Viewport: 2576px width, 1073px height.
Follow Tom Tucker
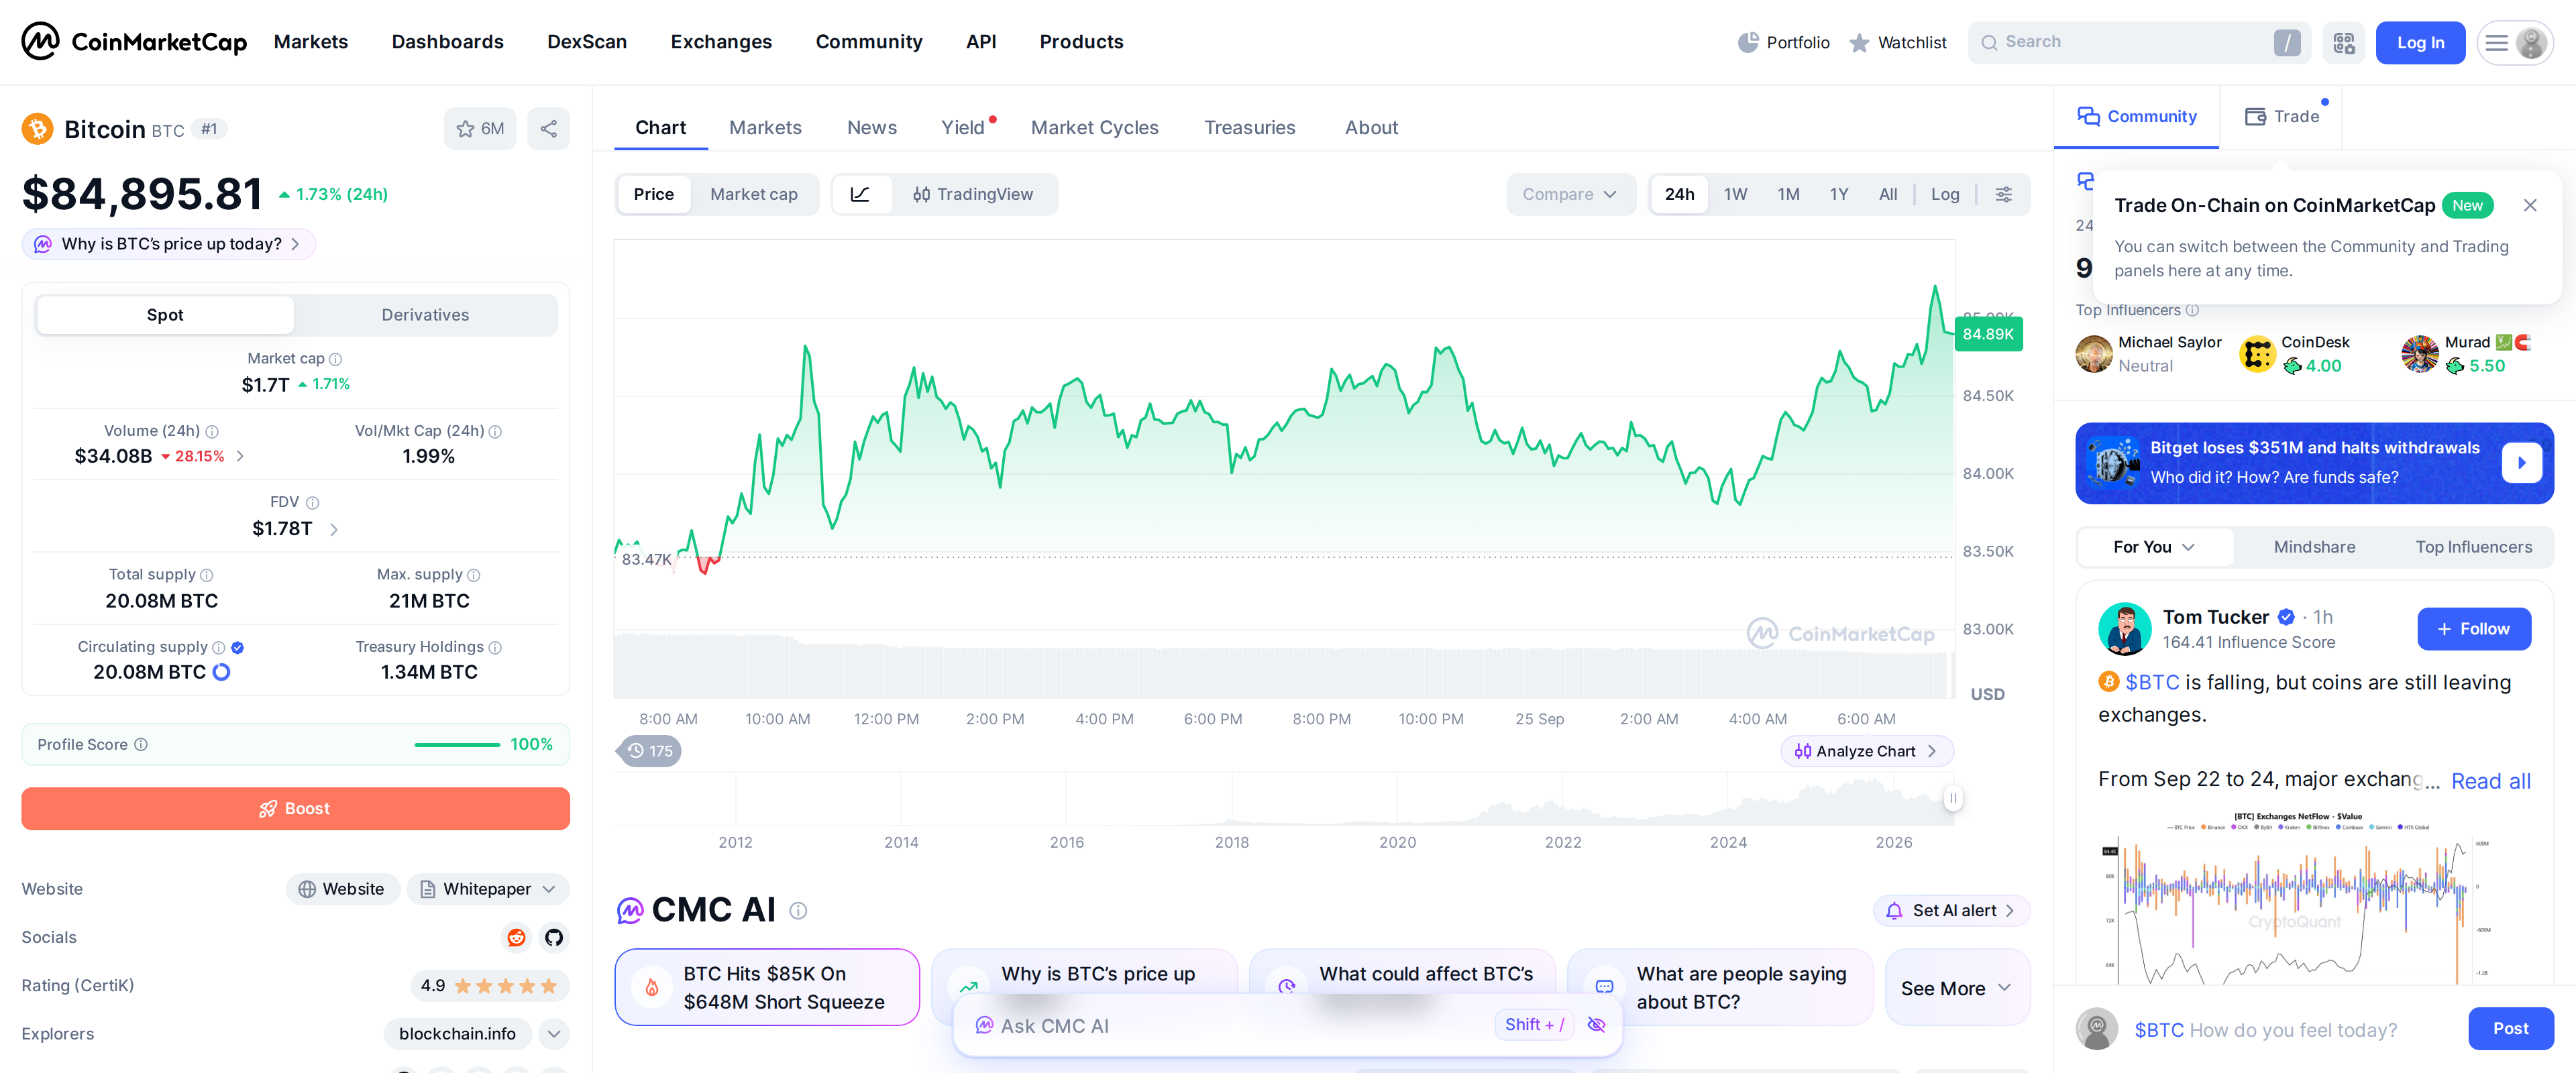pos(2474,629)
